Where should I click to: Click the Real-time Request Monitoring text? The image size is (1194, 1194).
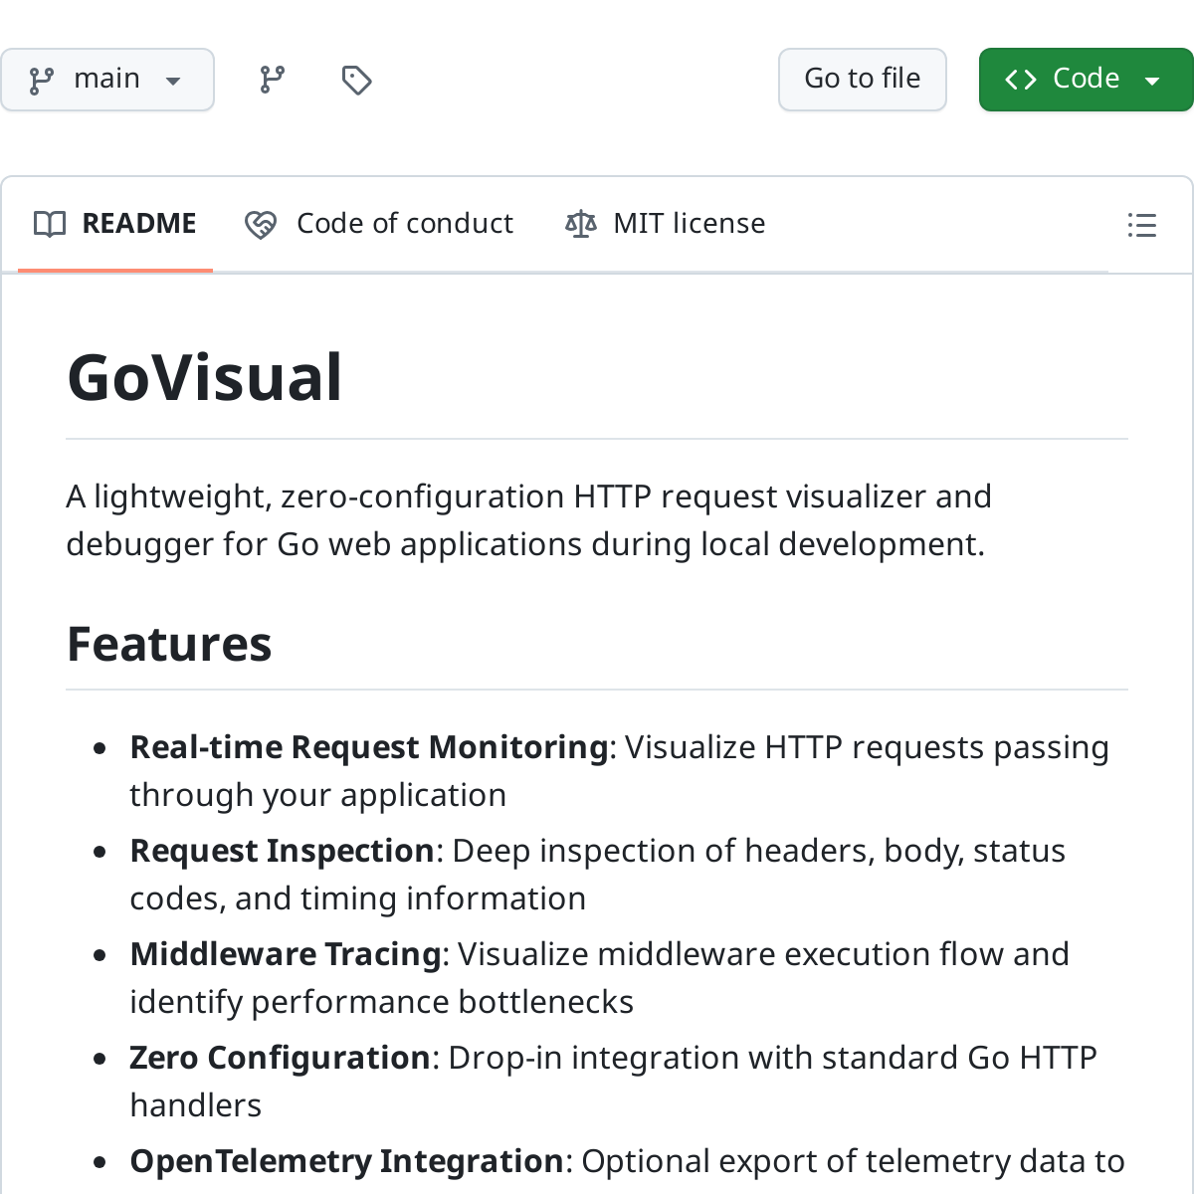[x=369, y=747]
